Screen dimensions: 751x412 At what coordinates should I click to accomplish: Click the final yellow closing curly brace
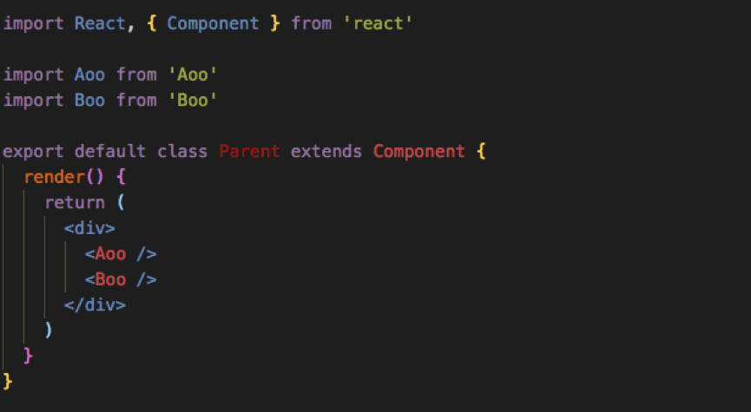(x=8, y=382)
